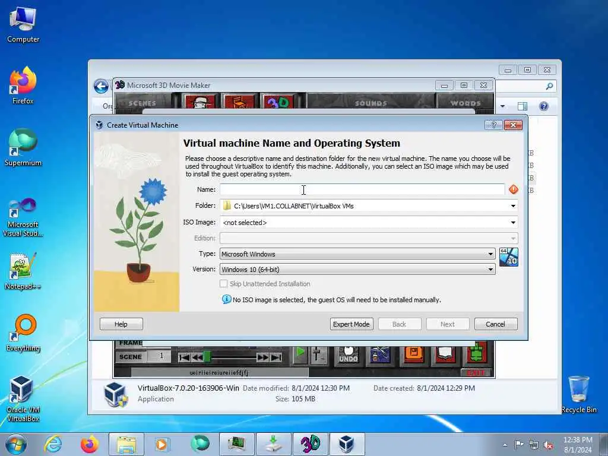The width and height of the screenshot is (608, 456).
Task: Click the Explorer search magnifier icon
Action: (549, 86)
